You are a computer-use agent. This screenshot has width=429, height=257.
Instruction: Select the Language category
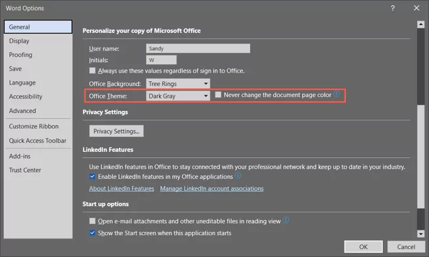(x=38, y=83)
